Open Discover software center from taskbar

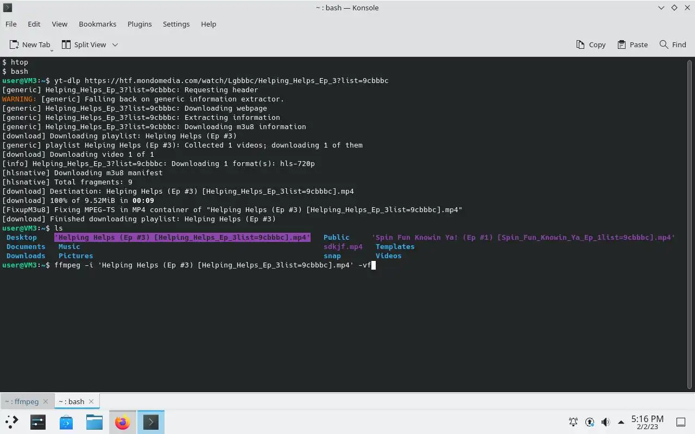pos(66,422)
